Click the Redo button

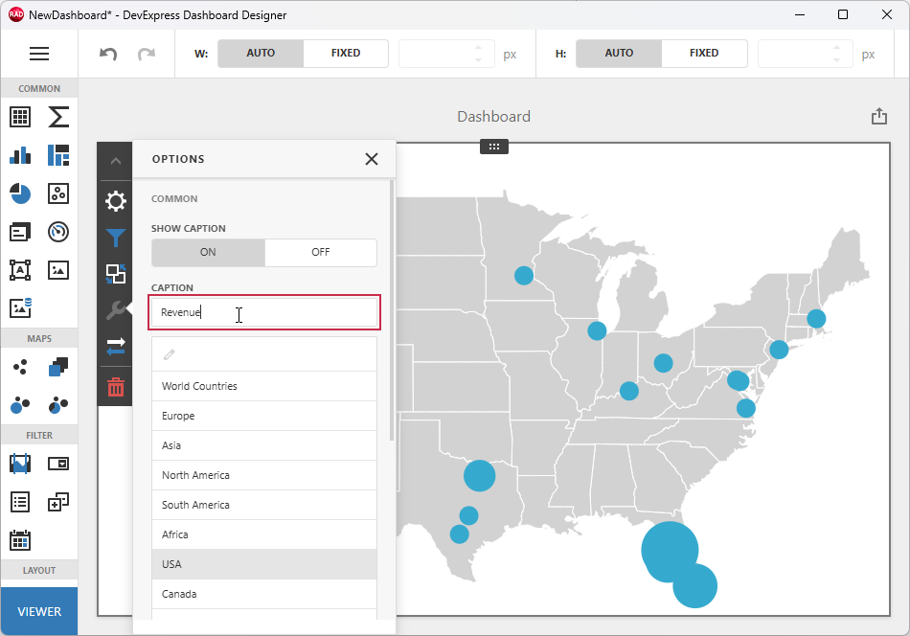pyautogui.click(x=147, y=54)
